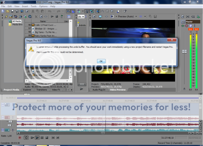Viewport: 203px width, 146px height.
Task: Open the Project Media Views dropdown
Action: [69, 17]
